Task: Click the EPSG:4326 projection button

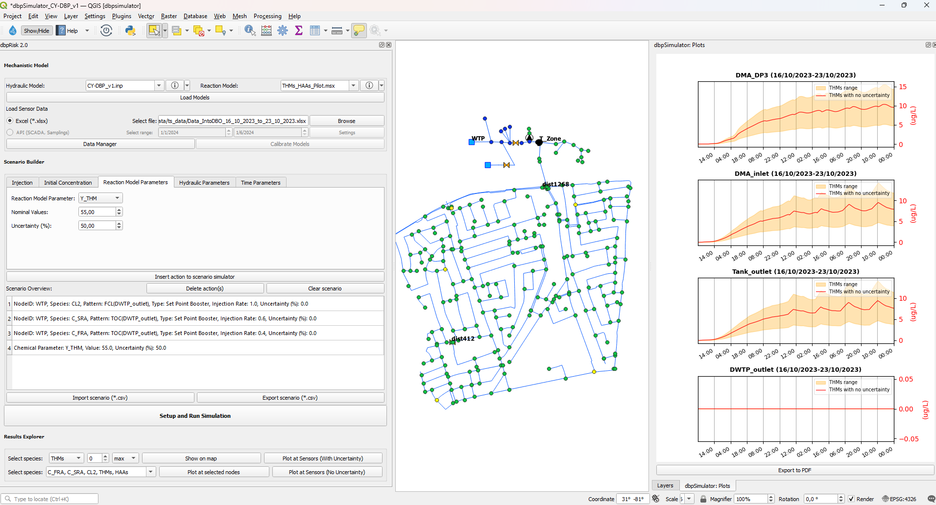Action: tap(899, 499)
